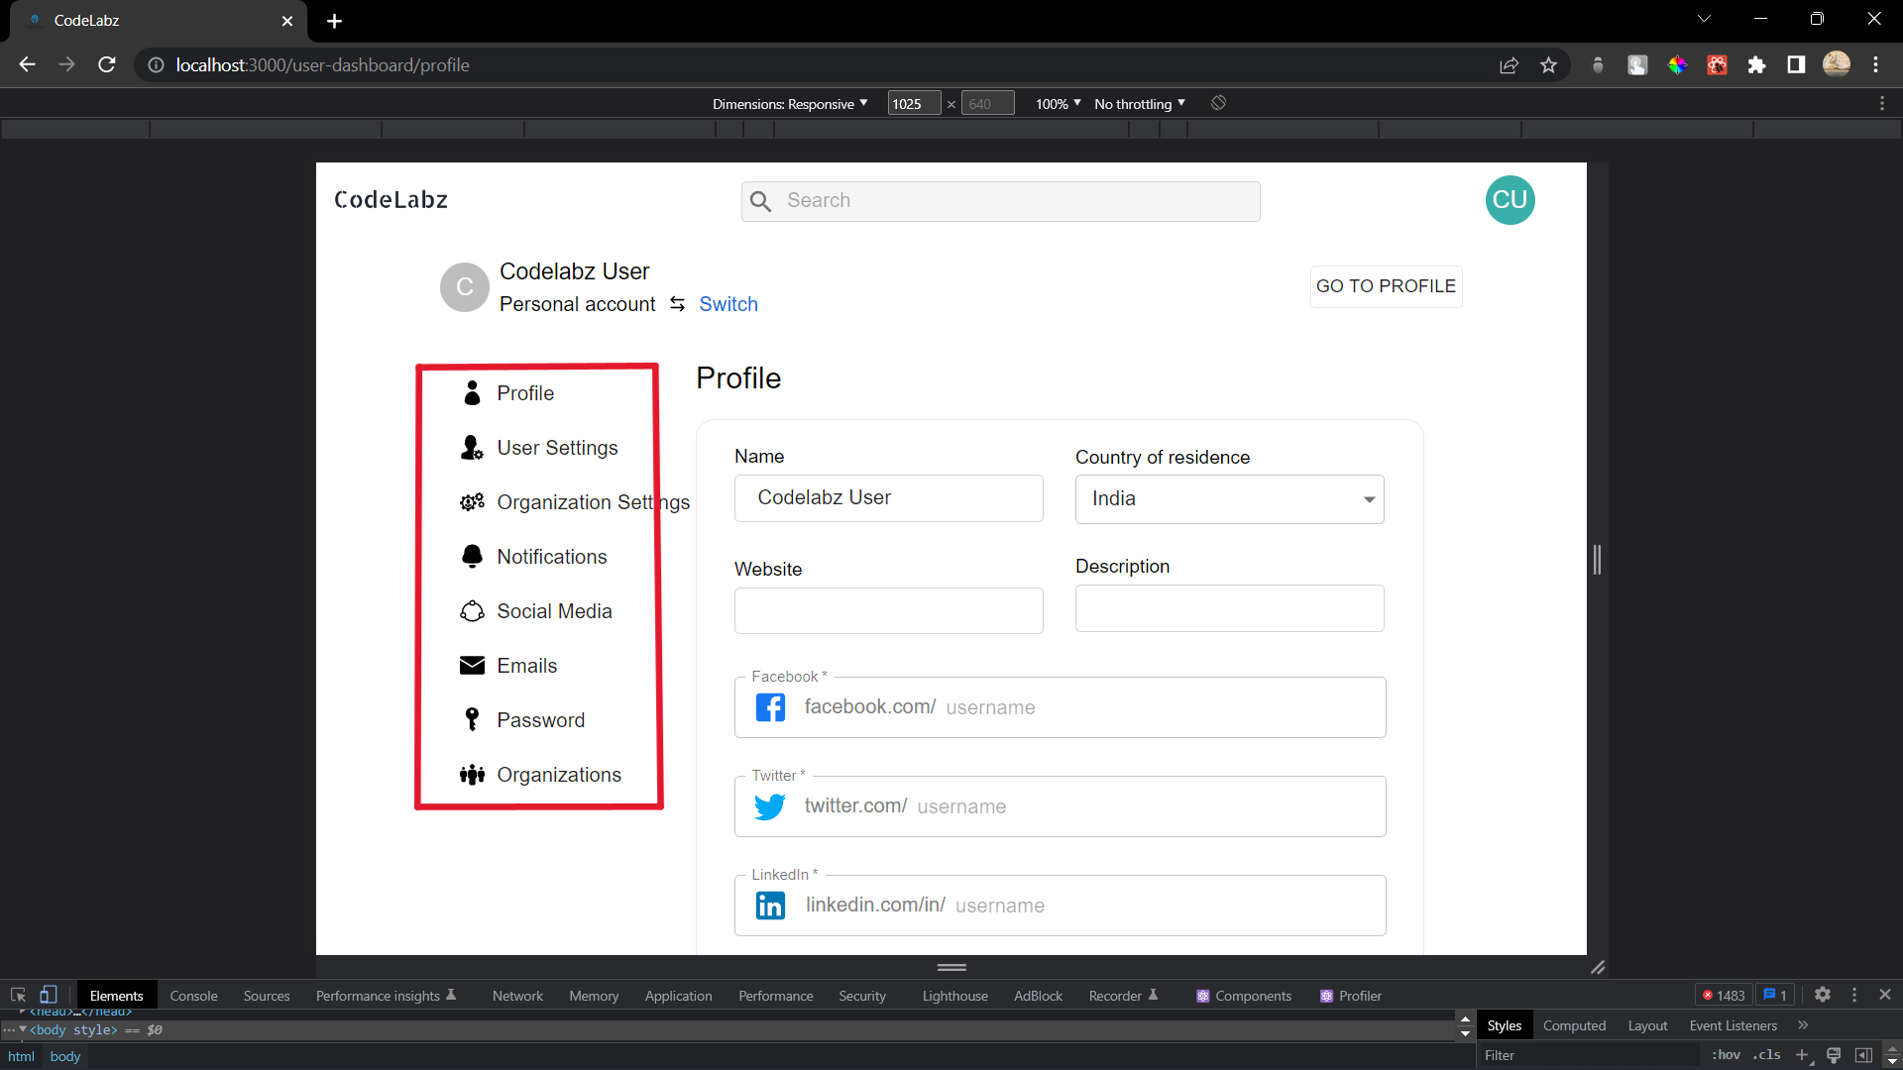1903x1070 pixels.
Task: Toggle element state with :hov button
Action: pyautogui.click(x=1727, y=1054)
